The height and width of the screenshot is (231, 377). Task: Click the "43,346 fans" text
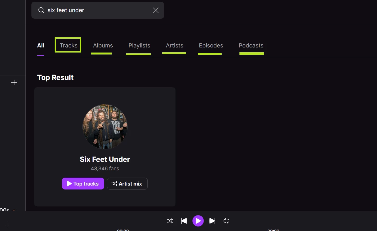coord(105,169)
